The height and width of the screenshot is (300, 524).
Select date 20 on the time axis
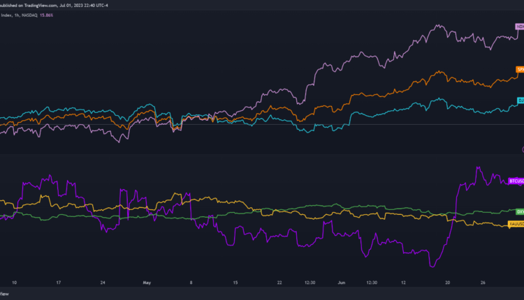pyautogui.click(x=448, y=283)
